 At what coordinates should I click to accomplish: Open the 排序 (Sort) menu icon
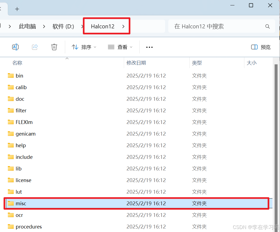tap(75, 47)
